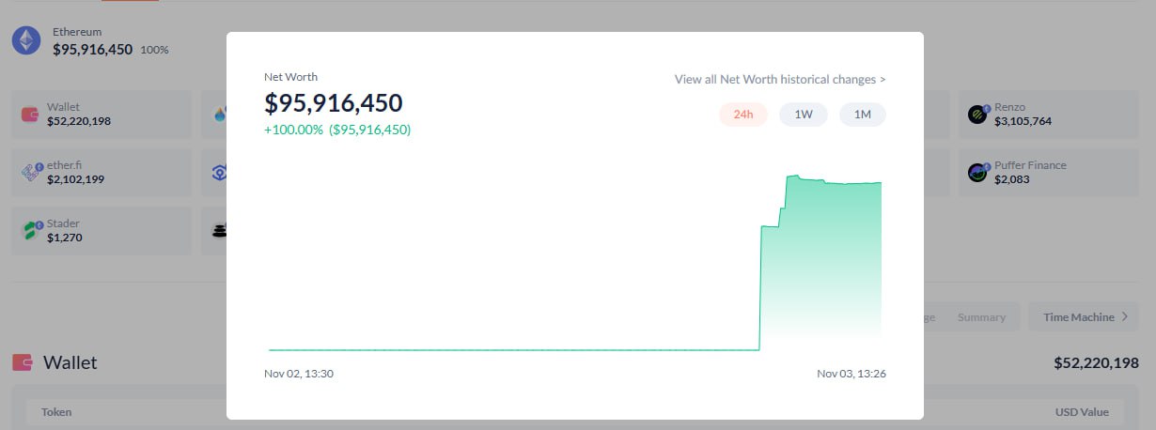Open the Renzo $3,105,764 protocol card
Image resolution: width=1156 pixels, height=430 pixels.
[1053, 115]
